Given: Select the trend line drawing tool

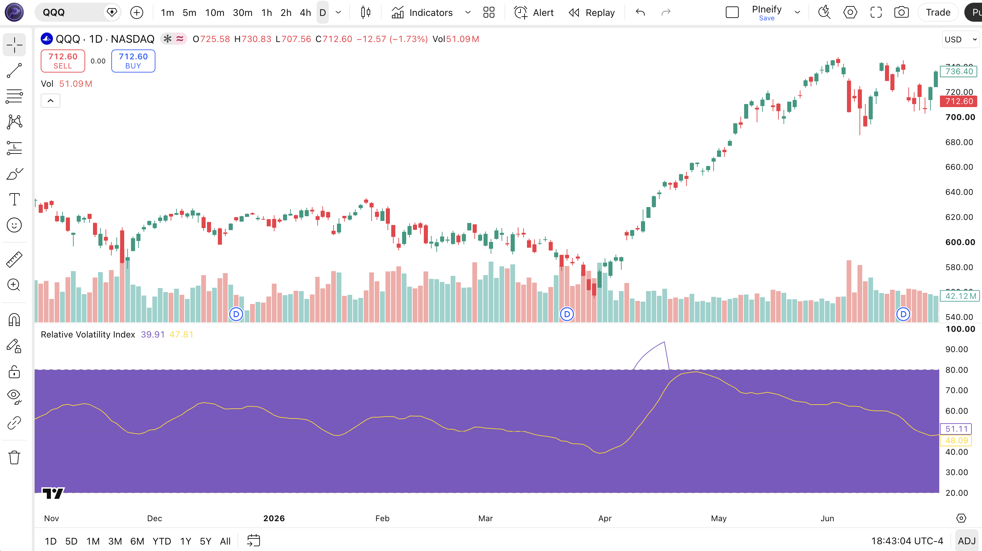Looking at the screenshot, I should (x=14, y=71).
